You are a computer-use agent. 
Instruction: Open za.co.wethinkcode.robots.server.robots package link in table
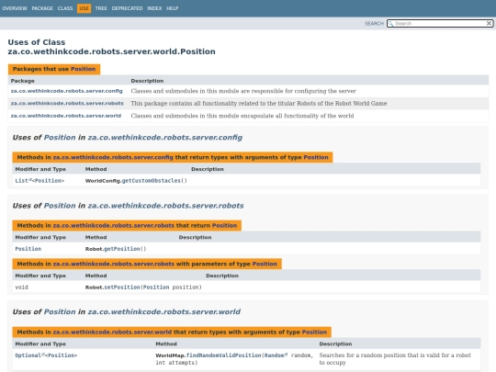[x=67, y=104]
